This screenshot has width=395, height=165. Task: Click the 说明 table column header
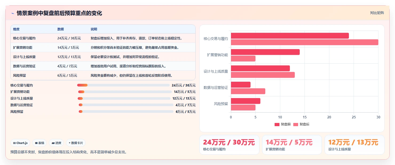(94, 29)
